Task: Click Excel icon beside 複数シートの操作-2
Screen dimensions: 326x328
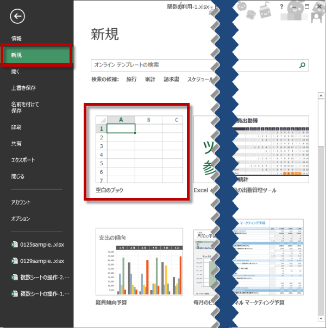Action: coord(15,277)
